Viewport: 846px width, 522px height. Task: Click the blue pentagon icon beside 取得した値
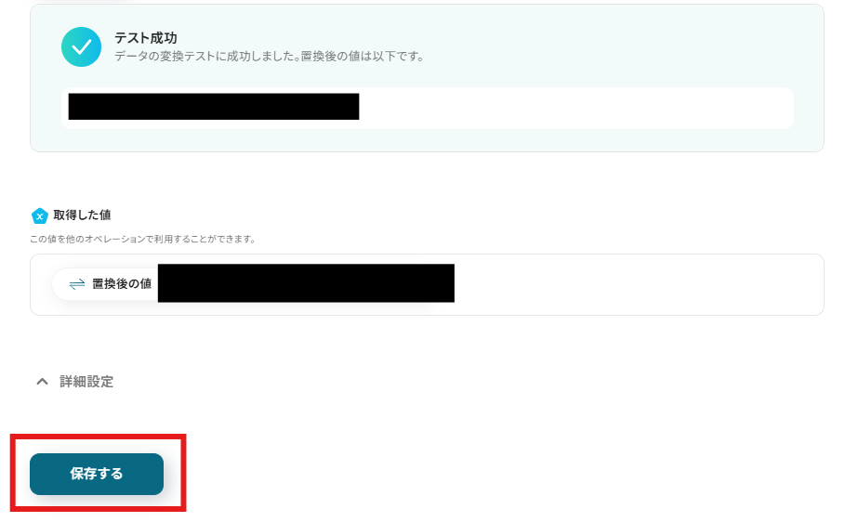(x=39, y=215)
